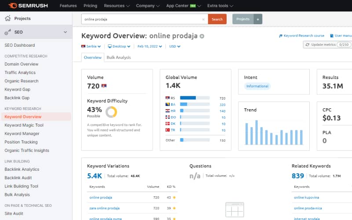Click the DK flag in Global Volume
The width and height of the screenshot is (352, 220).
168,124
